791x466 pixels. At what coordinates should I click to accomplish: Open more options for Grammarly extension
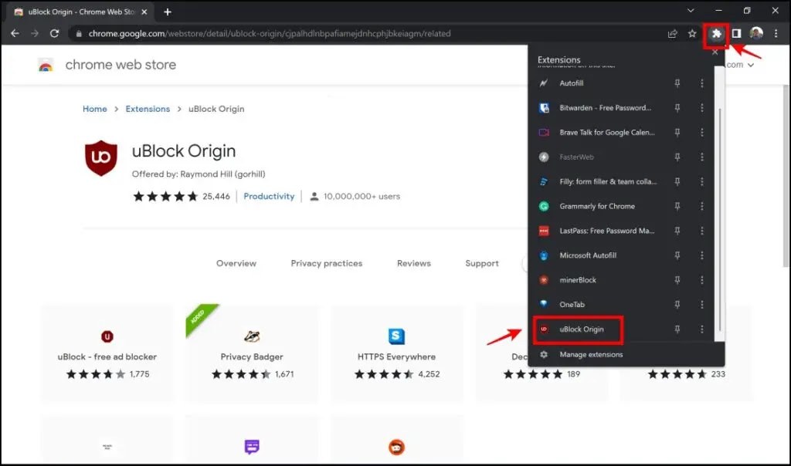[701, 206]
